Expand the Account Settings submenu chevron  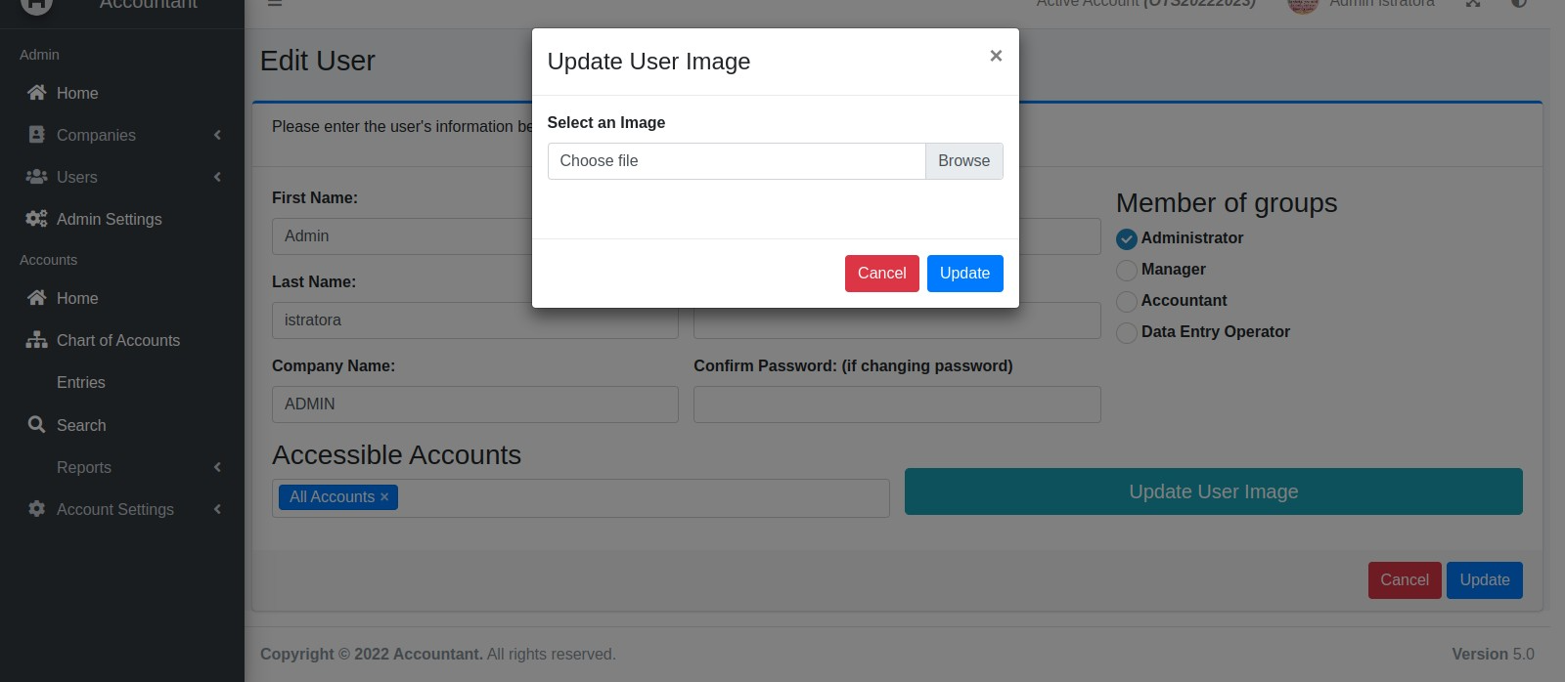coord(217,509)
